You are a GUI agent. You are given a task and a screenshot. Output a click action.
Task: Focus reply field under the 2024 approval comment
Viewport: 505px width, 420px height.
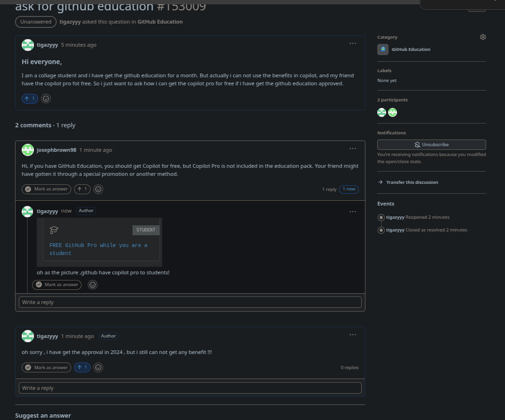(190, 388)
